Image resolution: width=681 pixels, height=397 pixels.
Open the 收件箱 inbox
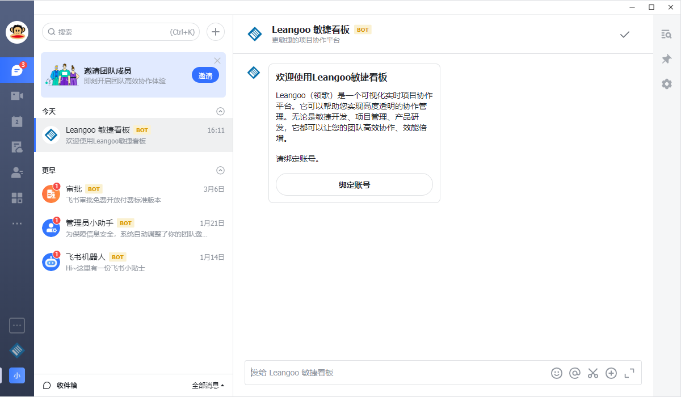click(x=60, y=386)
